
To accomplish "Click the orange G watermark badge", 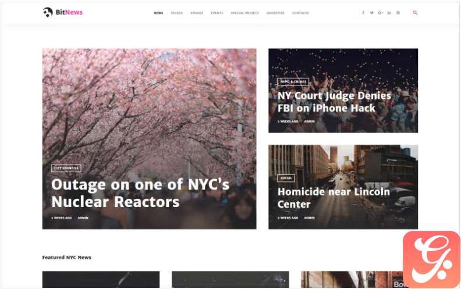I will (431, 259).
